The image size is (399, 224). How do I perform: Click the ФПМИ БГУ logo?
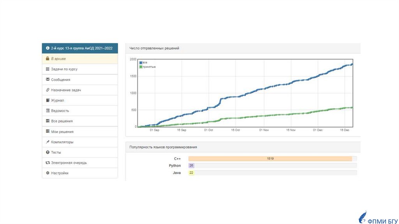(x=378, y=218)
